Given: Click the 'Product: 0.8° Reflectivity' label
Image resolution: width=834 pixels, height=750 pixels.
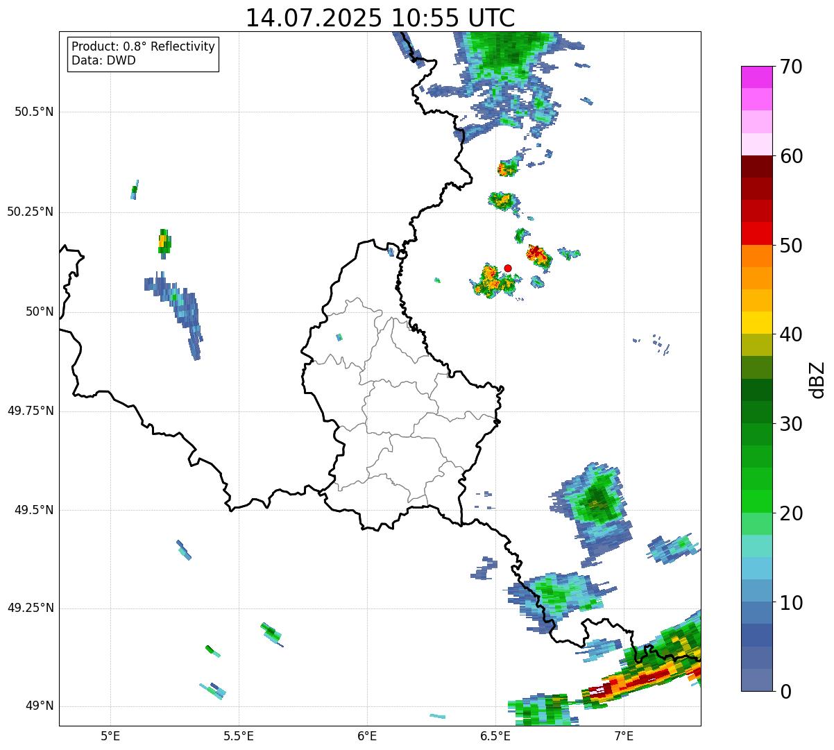Looking at the screenshot, I should coord(144,46).
